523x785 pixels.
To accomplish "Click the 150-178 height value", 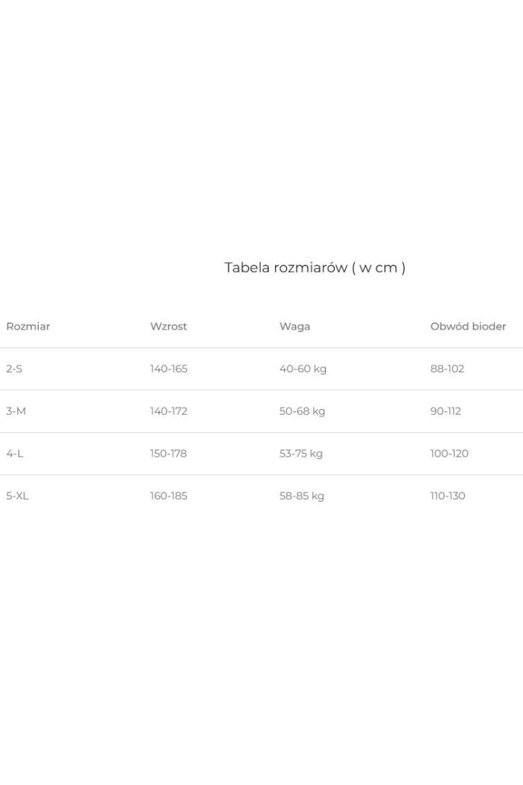I will pyautogui.click(x=169, y=454).
